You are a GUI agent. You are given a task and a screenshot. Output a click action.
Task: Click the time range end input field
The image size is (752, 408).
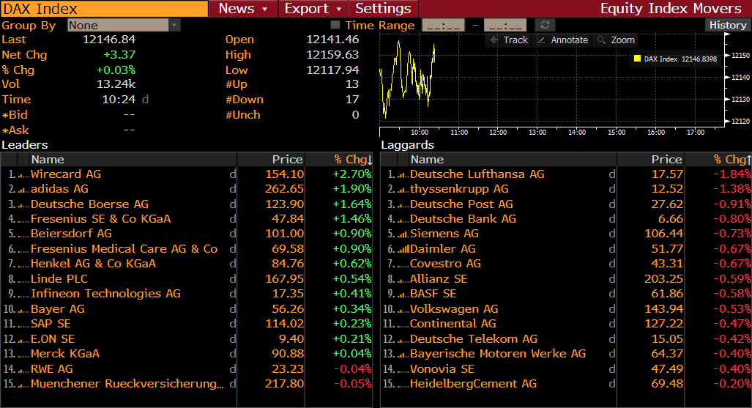[505, 25]
